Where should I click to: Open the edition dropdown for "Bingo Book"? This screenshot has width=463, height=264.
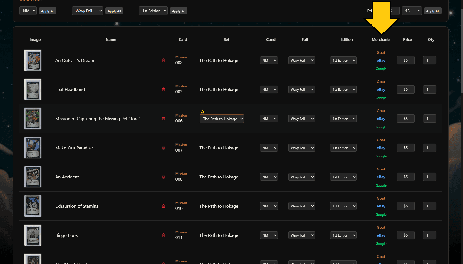tap(343, 235)
